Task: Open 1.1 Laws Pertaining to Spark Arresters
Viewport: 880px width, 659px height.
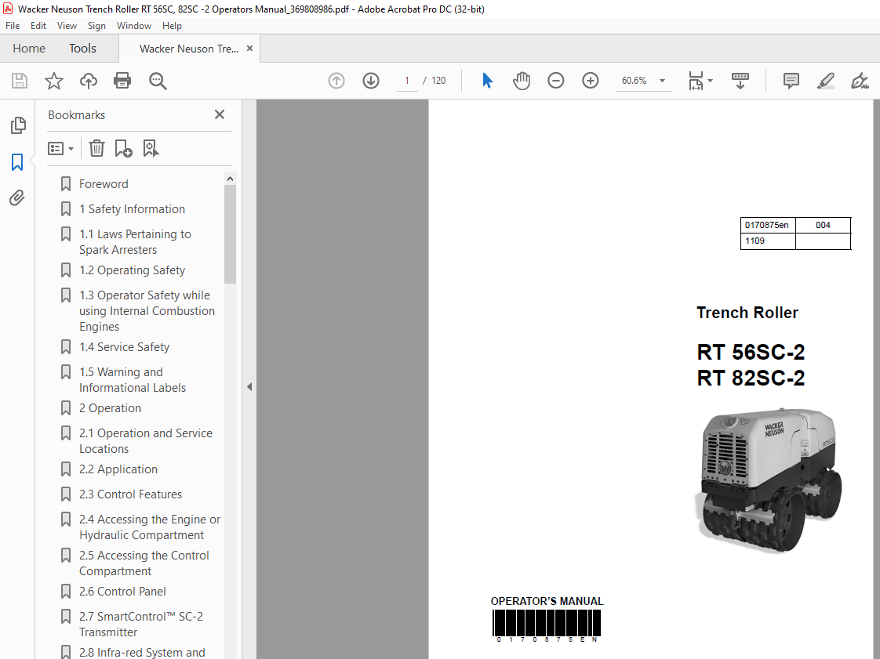Action: point(135,241)
